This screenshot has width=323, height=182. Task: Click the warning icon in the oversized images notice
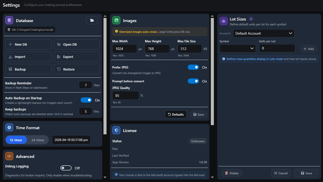pos(117,31)
